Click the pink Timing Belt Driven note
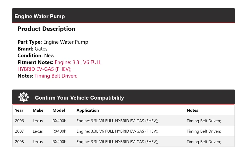This screenshot has width=247, height=155. pos(56,76)
